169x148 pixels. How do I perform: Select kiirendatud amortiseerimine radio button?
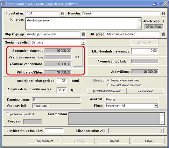coord(108,85)
